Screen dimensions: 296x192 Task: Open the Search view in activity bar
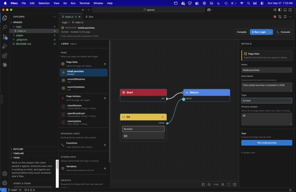click(x=5, y=27)
